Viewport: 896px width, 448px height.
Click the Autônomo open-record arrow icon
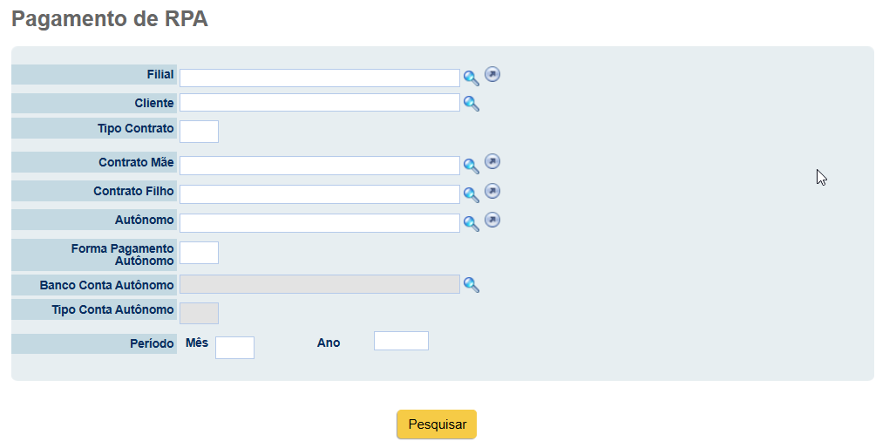(x=492, y=220)
